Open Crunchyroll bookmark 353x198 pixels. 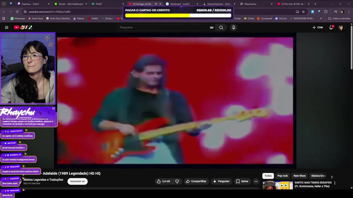tap(264, 18)
